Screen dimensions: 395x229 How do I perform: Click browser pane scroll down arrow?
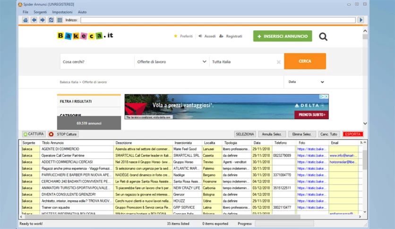point(365,123)
